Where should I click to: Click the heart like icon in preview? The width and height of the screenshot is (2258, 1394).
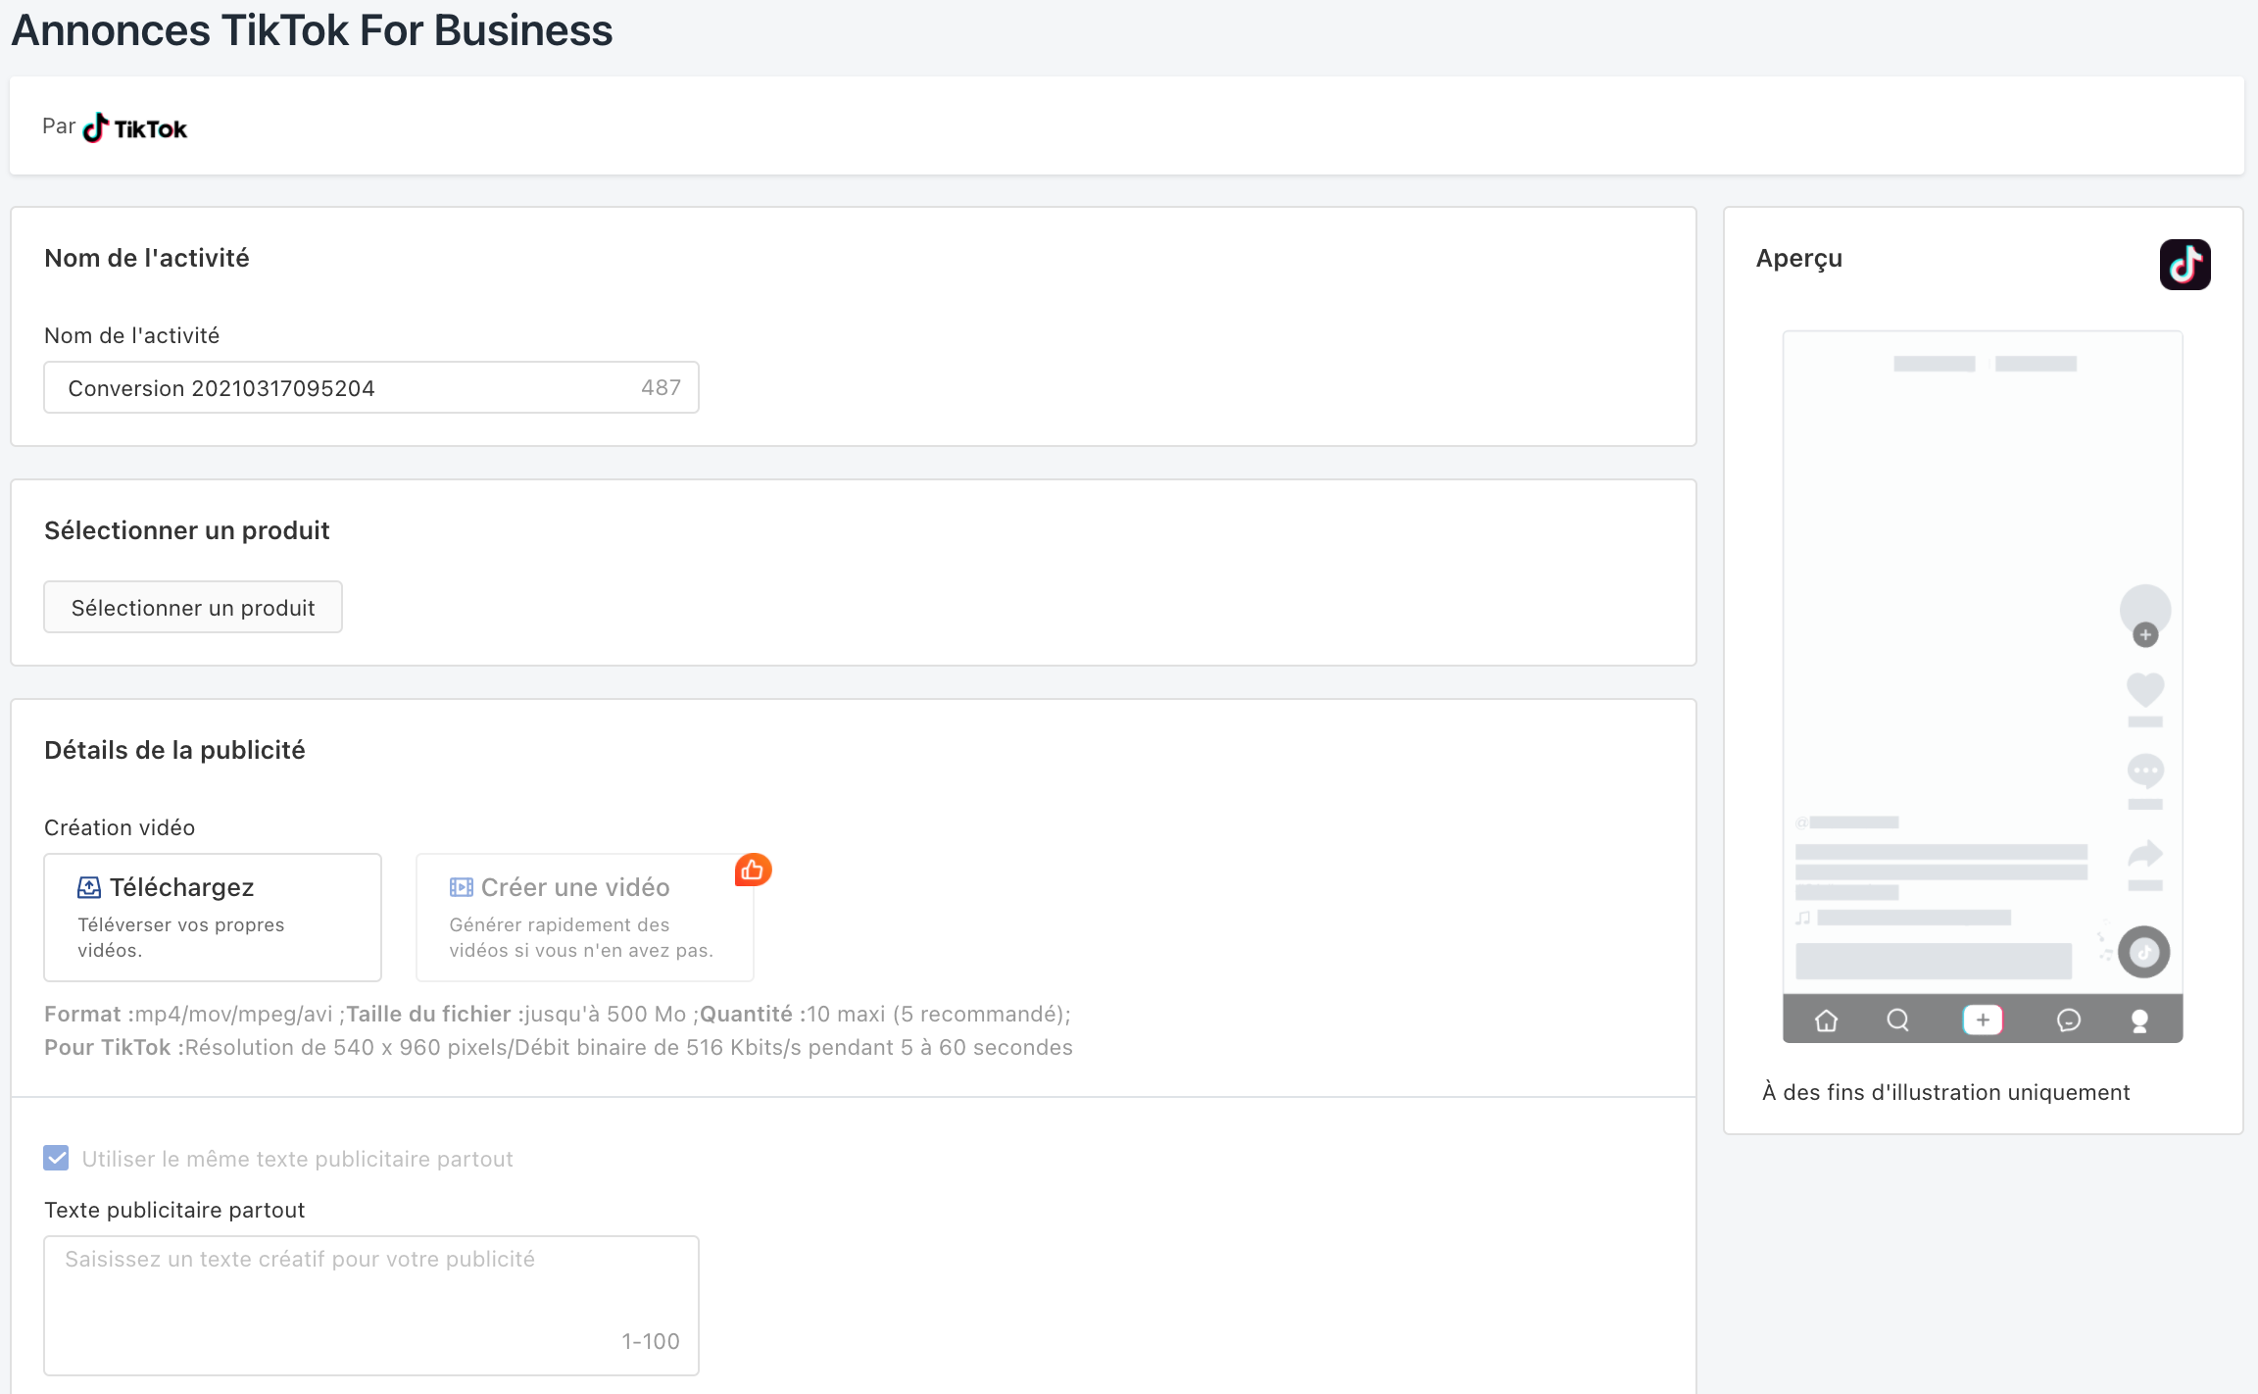point(2145,689)
